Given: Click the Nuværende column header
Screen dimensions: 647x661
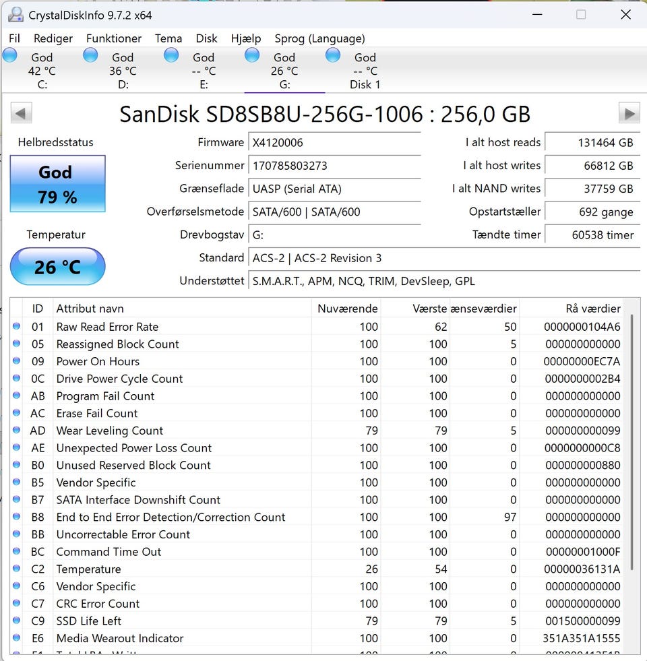Looking at the screenshot, I should 346,308.
